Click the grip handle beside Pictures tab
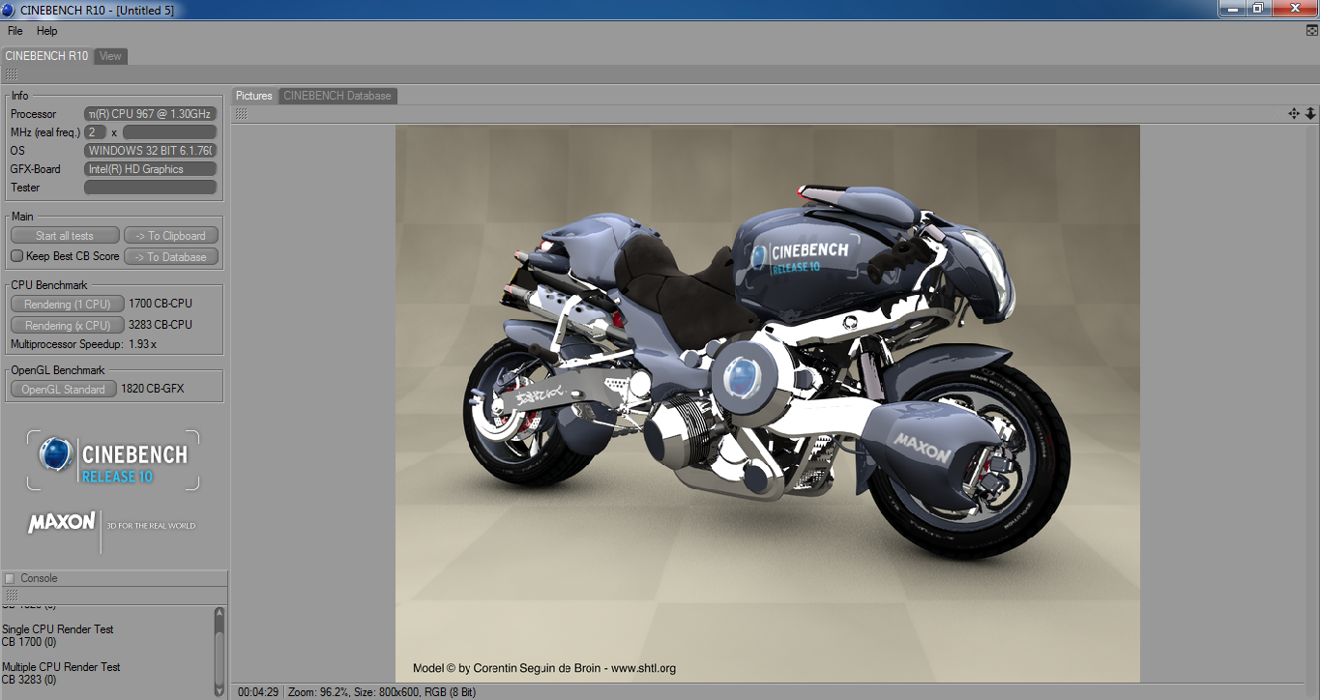Screen dimensions: 1320x700 [241, 114]
